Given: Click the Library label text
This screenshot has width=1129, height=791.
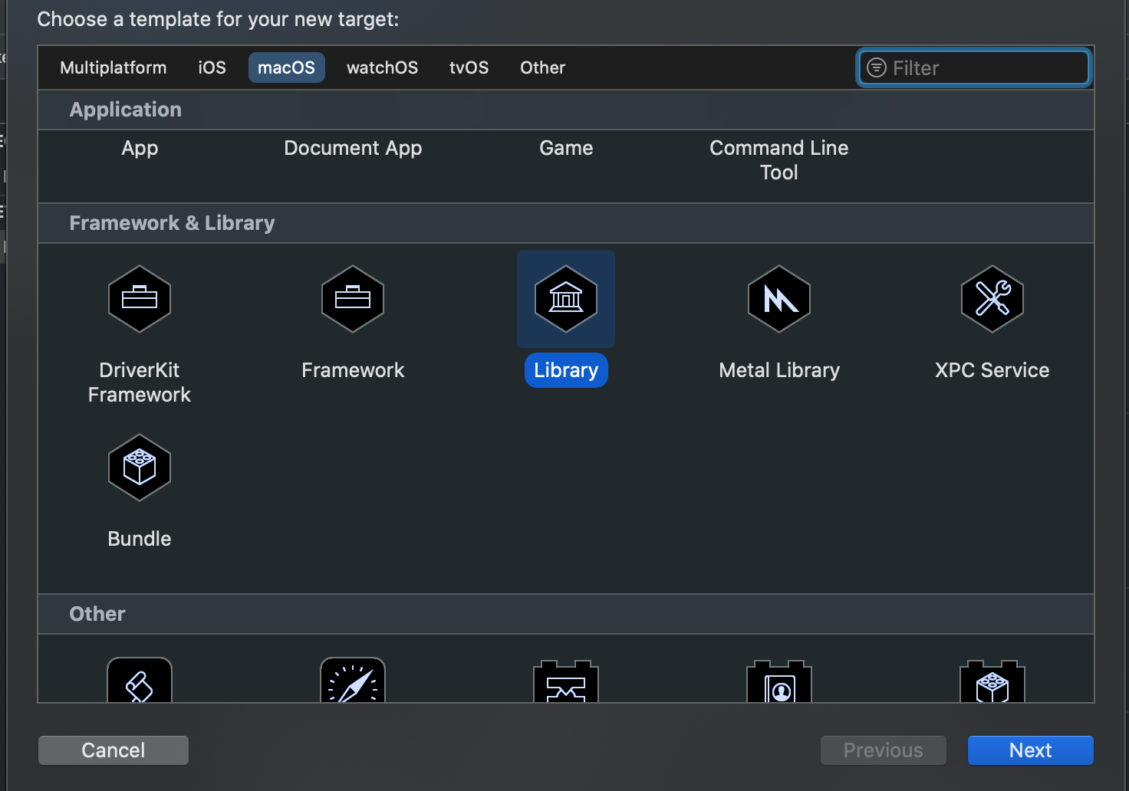Looking at the screenshot, I should 566,370.
